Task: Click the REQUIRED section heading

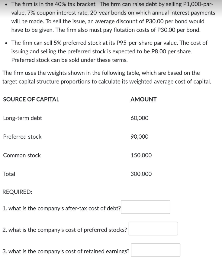Action: pos(17,192)
